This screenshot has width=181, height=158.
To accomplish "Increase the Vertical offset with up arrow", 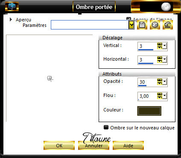I will (160, 44).
